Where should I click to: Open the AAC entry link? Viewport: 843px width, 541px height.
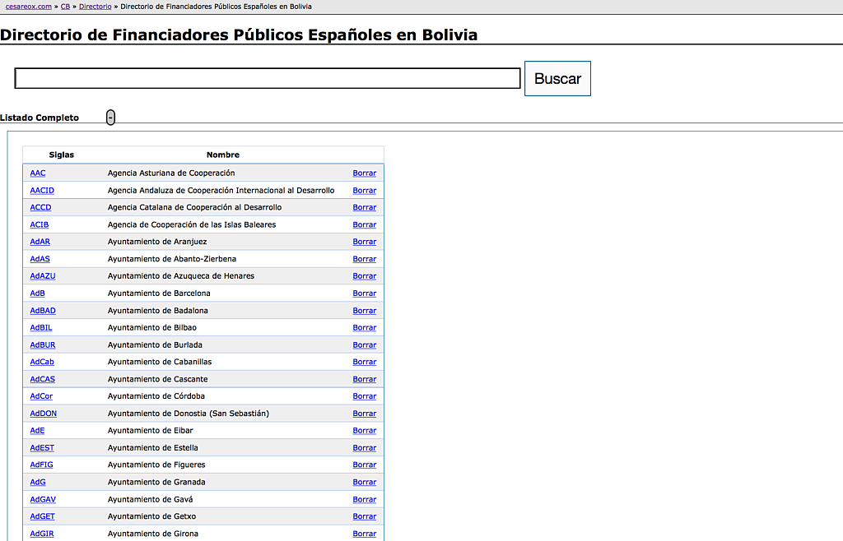pyautogui.click(x=38, y=173)
